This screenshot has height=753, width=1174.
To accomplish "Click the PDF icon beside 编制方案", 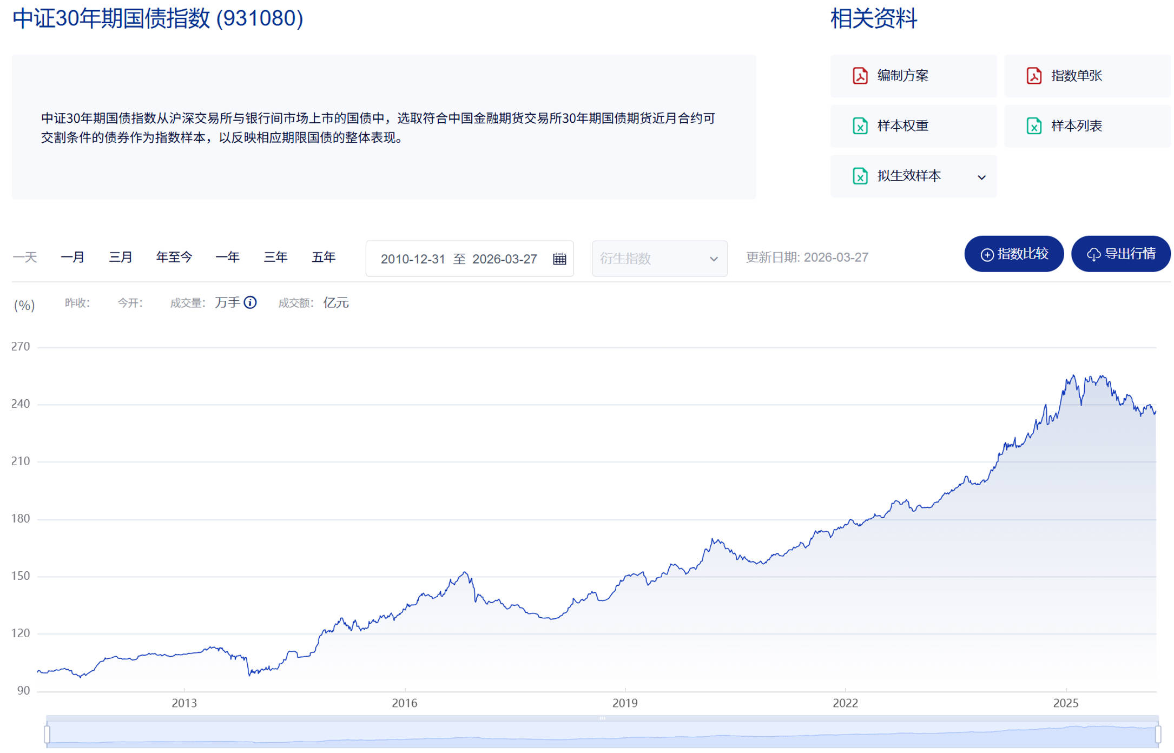I will tap(860, 76).
